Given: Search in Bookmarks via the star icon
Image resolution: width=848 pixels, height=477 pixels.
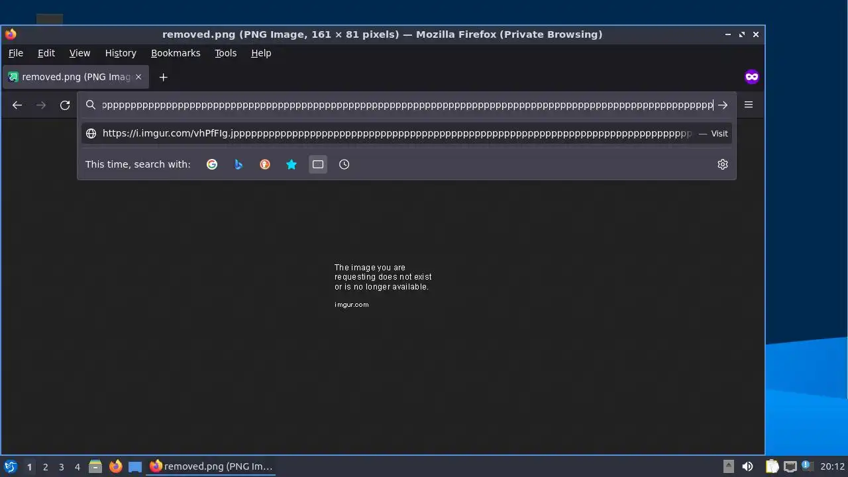Looking at the screenshot, I should tap(291, 164).
